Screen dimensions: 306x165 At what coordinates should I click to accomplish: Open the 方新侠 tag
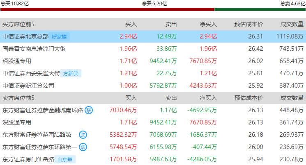pyautogui.click(x=71, y=73)
